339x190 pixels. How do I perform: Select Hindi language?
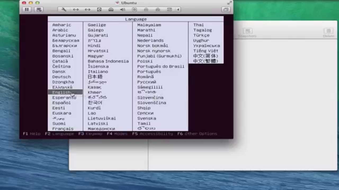[x=94, y=46]
